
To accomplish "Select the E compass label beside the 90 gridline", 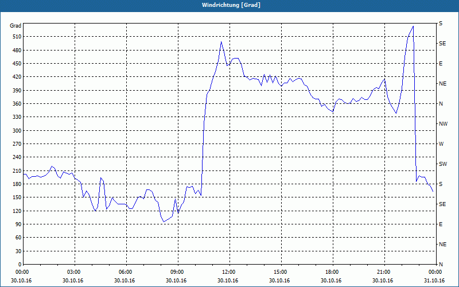I will pyautogui.click(x=441, y=224).
